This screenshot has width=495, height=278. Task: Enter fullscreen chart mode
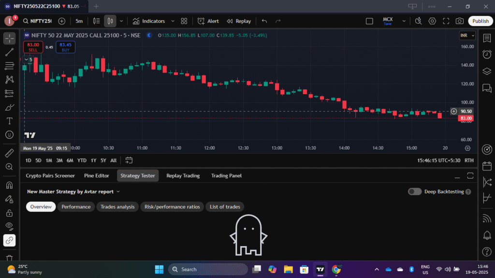pyautogui.click(x=446, y=21)
